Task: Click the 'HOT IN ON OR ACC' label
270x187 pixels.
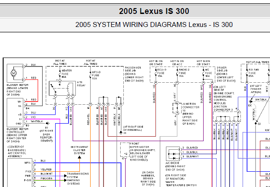Action: (177, 62)
